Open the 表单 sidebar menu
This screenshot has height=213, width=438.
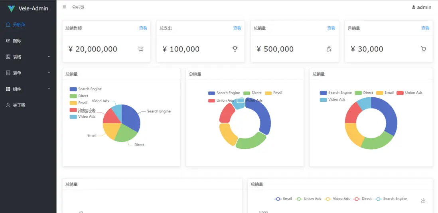(x=28, y=73)
